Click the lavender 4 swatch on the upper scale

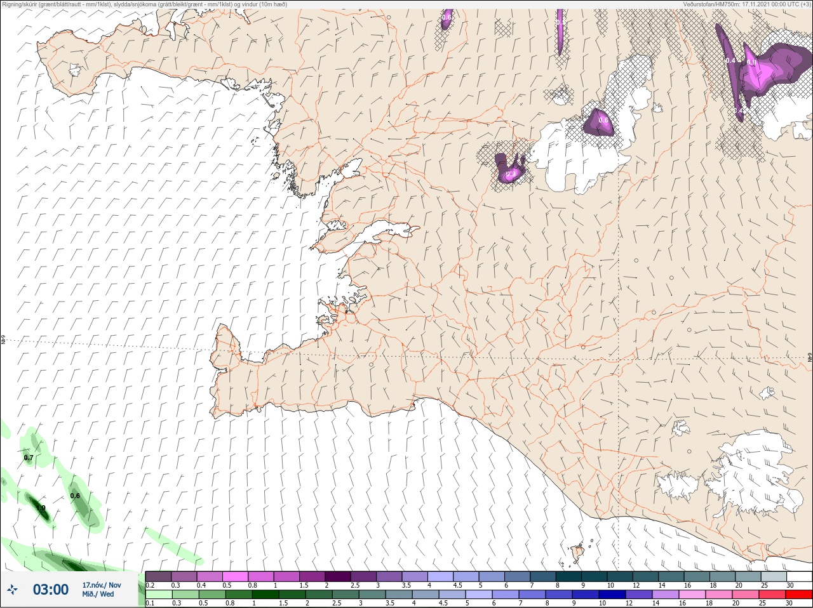point(440,576)
